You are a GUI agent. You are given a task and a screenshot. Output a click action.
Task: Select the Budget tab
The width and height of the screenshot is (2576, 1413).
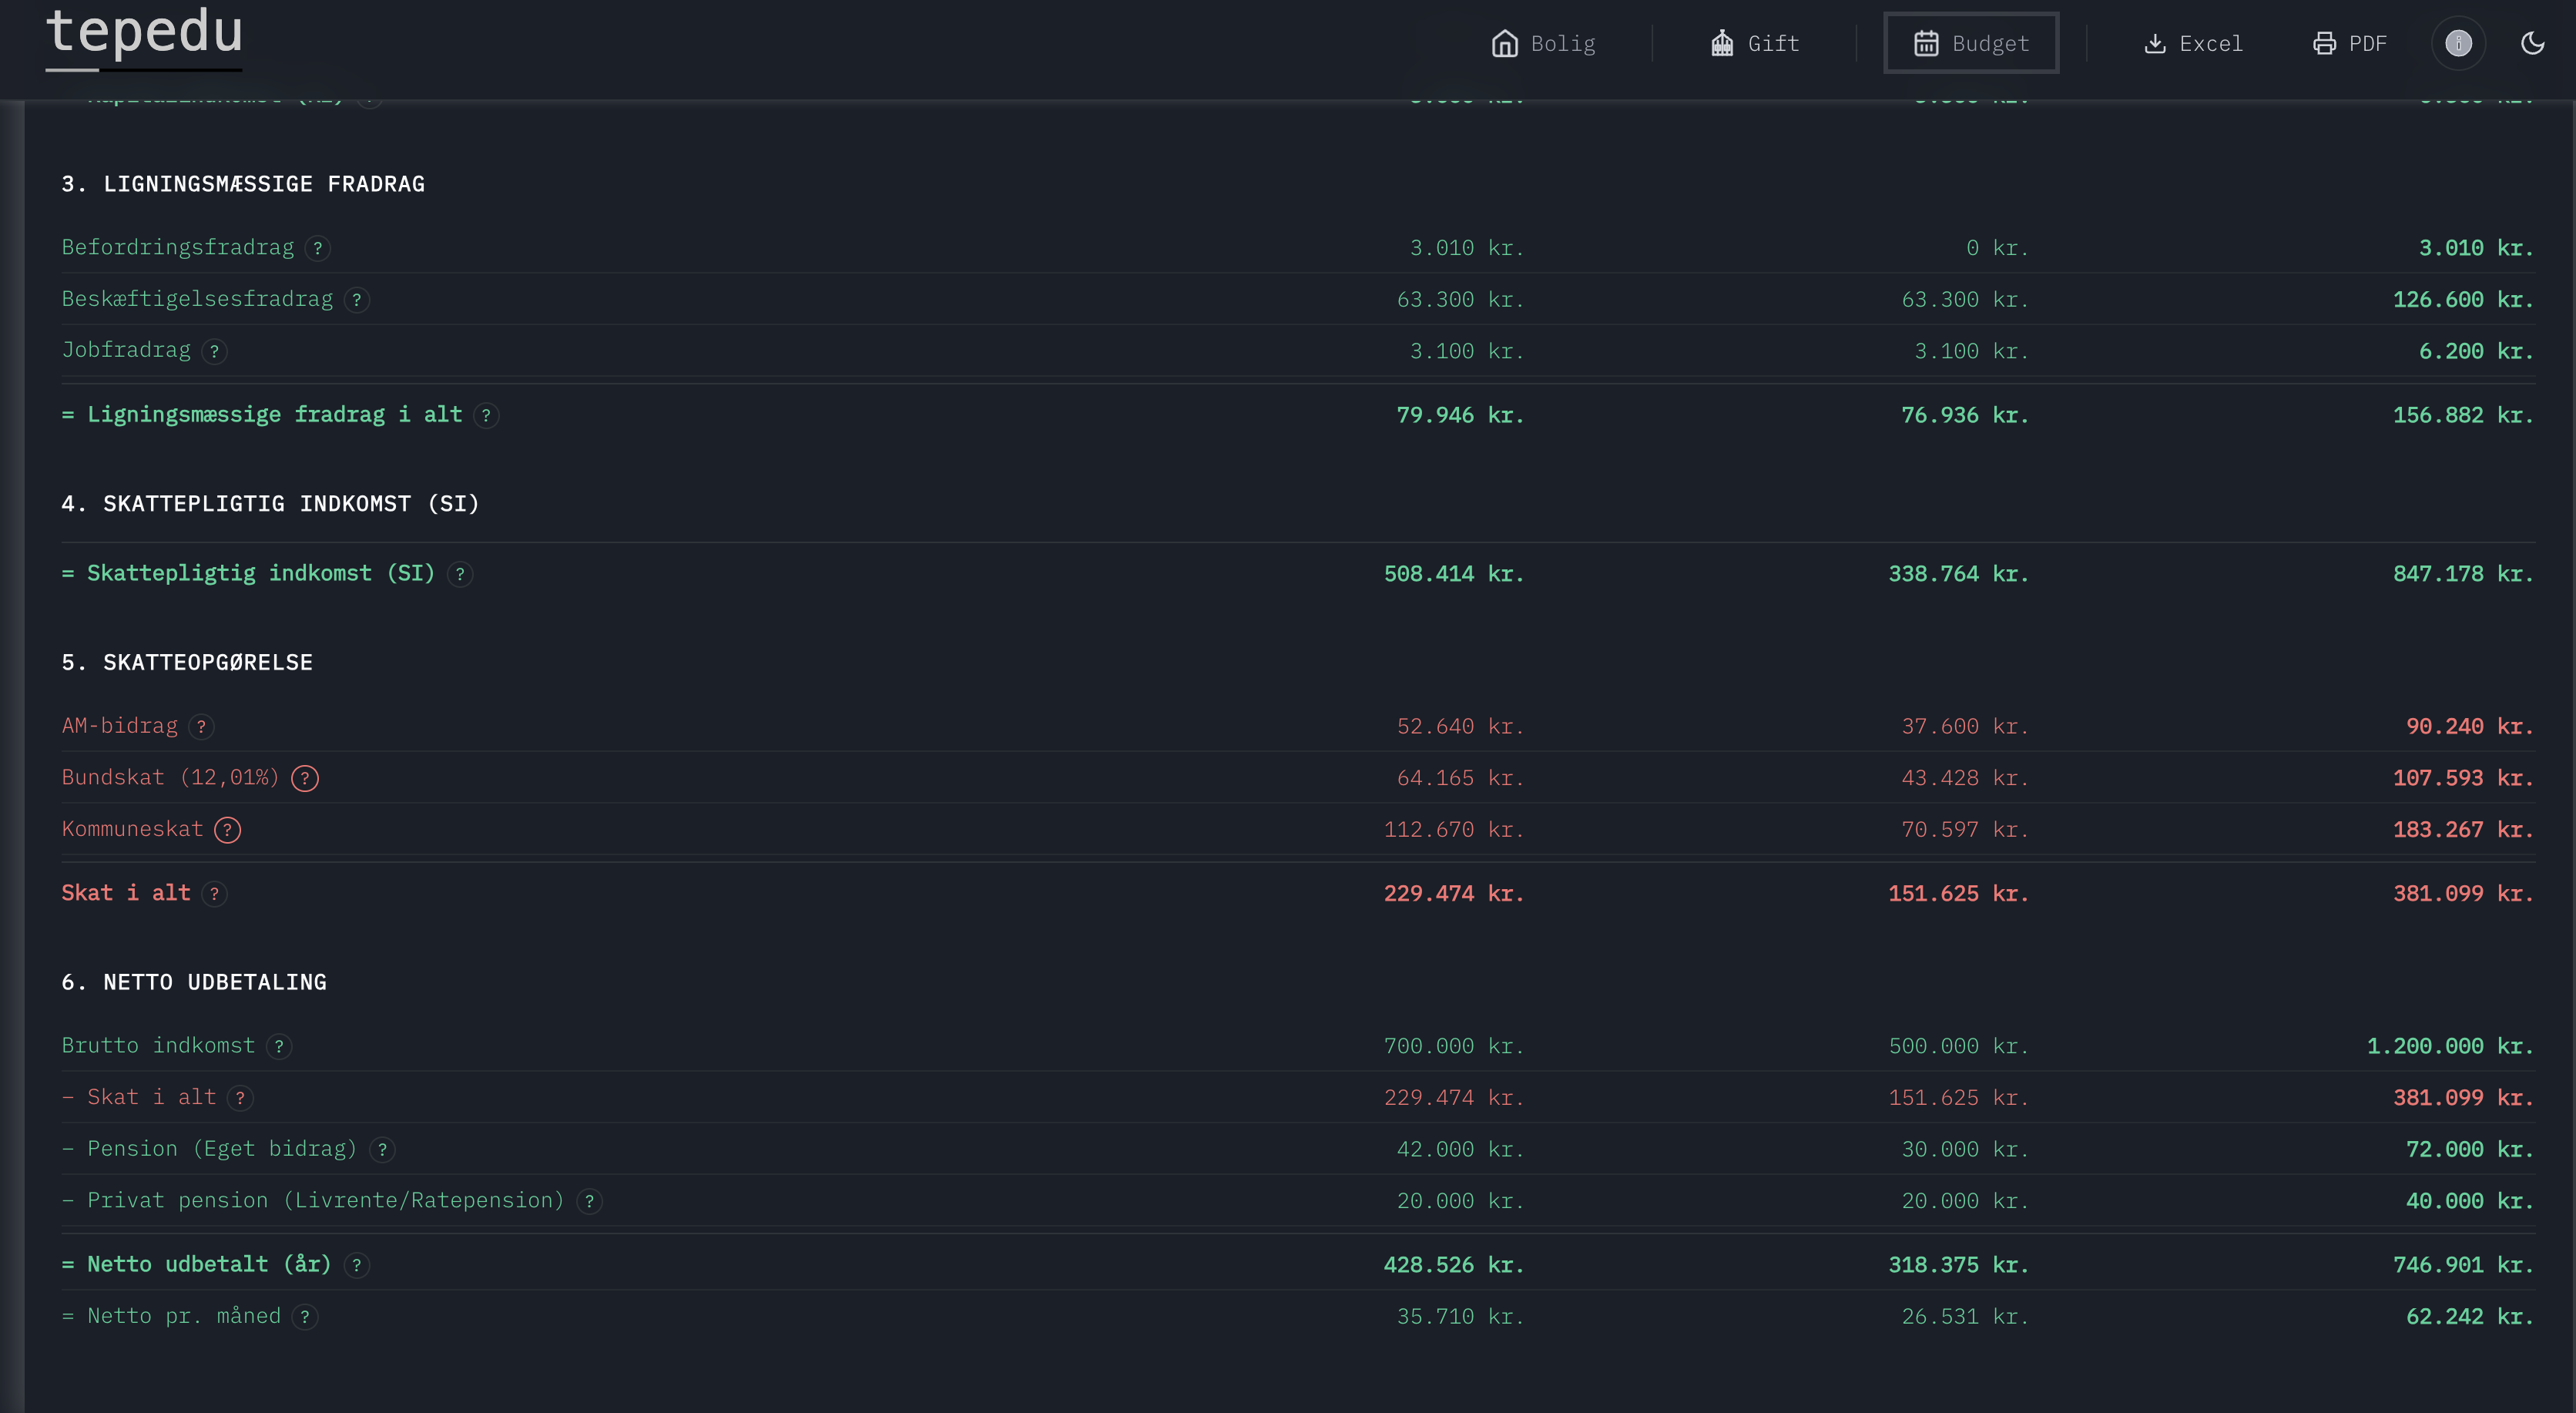(1971, 43)
